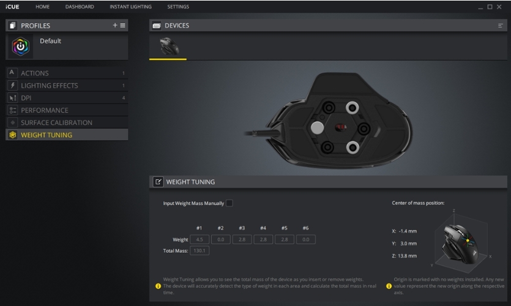Click the weight #1 field showing 4.5
This screenshot has height=306, width=511.
click(200, 239)
